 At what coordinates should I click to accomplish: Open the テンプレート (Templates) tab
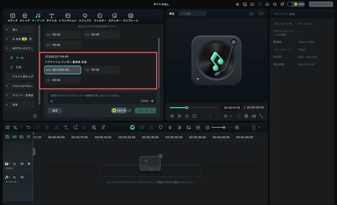point(130,18)
